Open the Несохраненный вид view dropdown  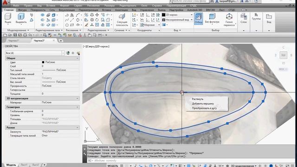(x=177, y=19)
